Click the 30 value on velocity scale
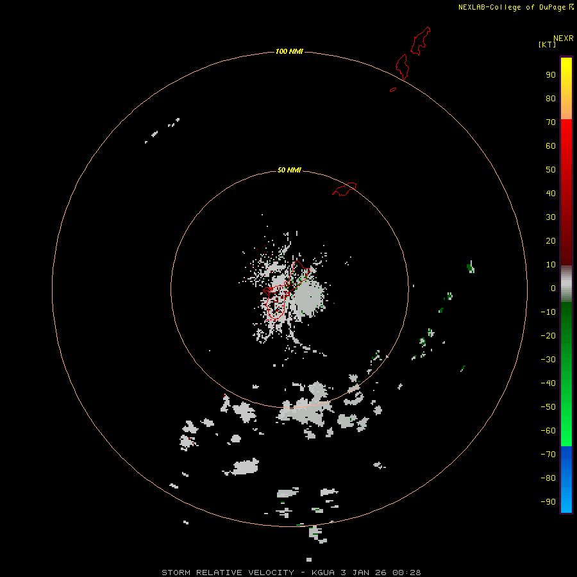The height and width of the screenshot is (577, 577). point(551,217)
